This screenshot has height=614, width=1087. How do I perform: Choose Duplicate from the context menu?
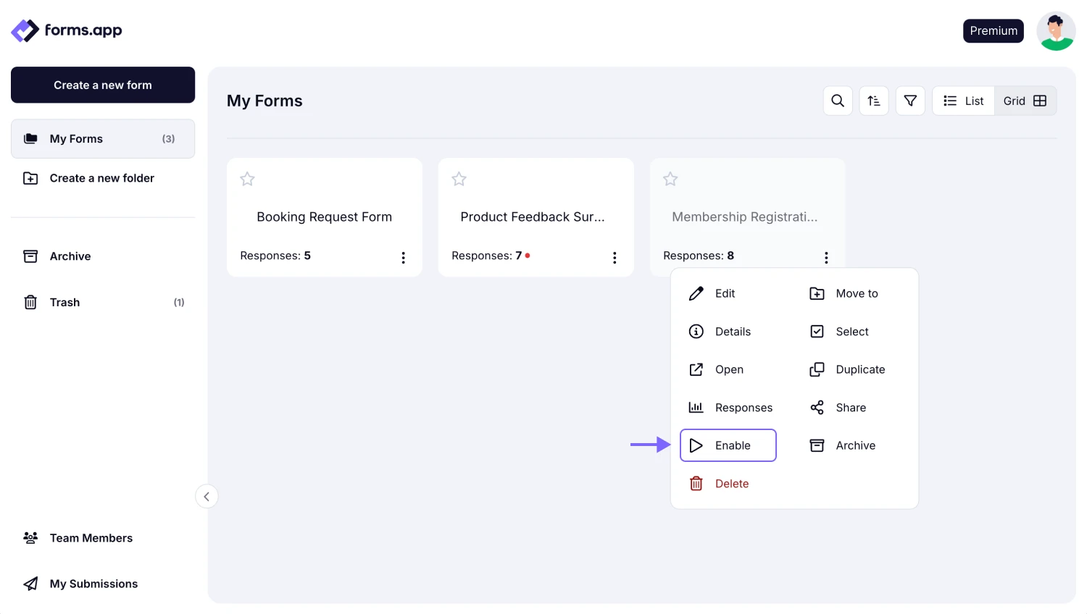click(859, 369)
